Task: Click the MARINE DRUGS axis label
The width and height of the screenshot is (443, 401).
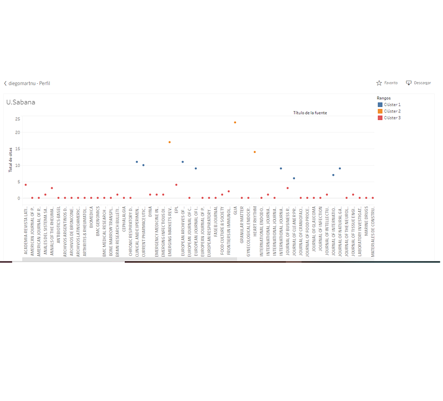Action: [x=366, y=221]
